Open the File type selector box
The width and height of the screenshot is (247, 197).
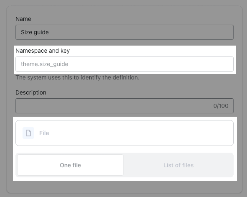click(124, 133)
